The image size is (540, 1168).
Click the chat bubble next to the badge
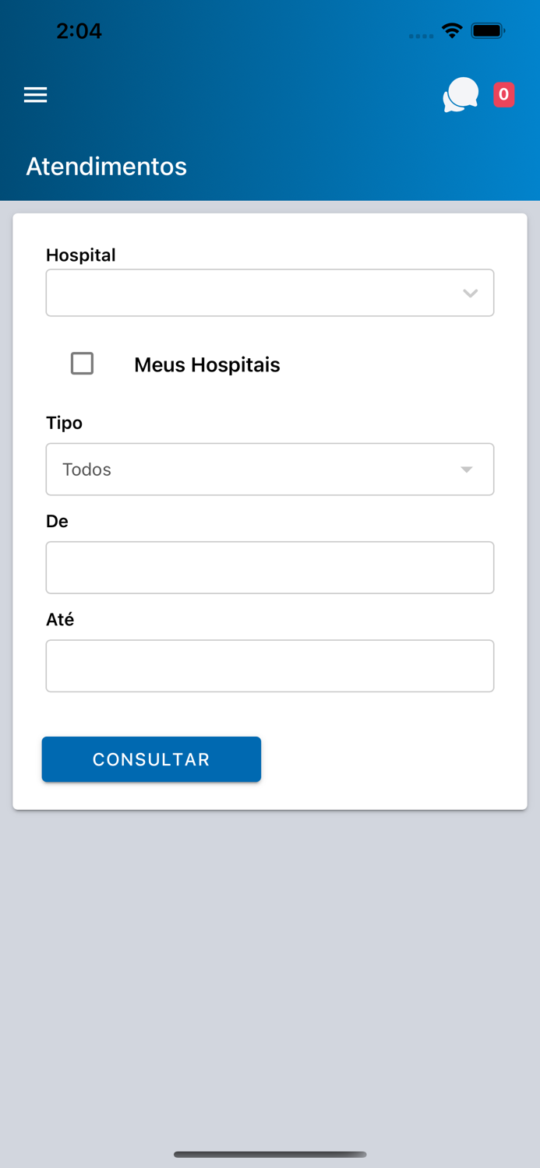point(460,93)
